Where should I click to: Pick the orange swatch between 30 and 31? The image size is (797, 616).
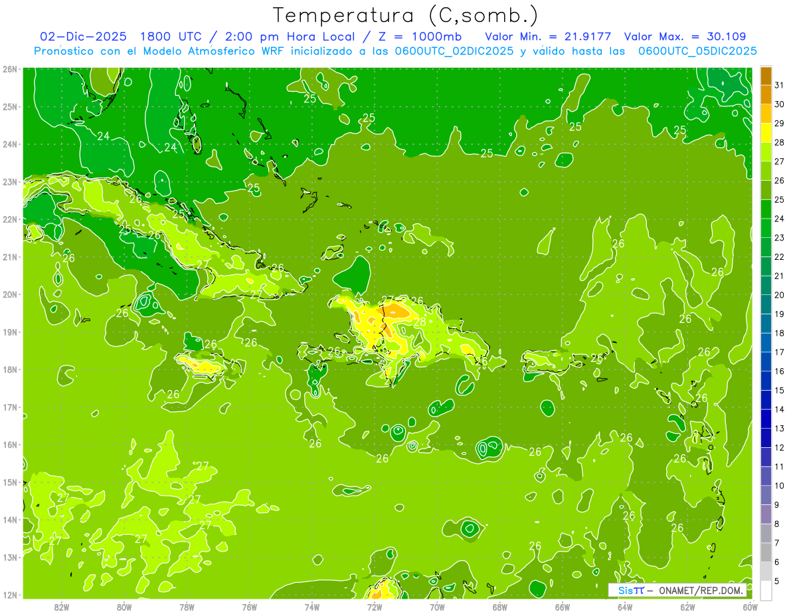point(766,94)
